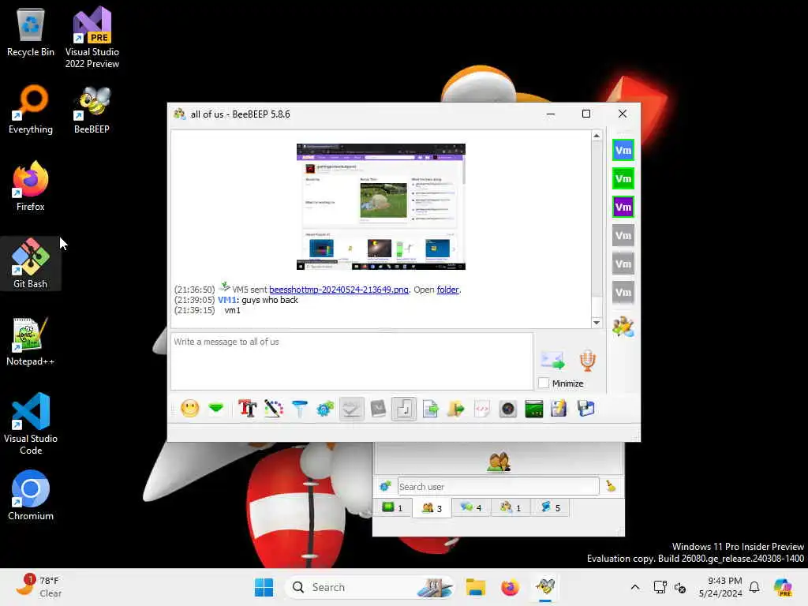This screenshot has height=606, width=808.
Task: Click the save chat with pencil icon
Action: pos(559,409)
